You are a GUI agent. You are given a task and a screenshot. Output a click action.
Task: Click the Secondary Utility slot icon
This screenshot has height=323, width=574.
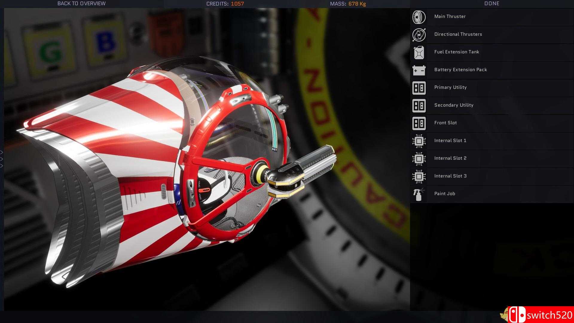(x=419, y=106)
